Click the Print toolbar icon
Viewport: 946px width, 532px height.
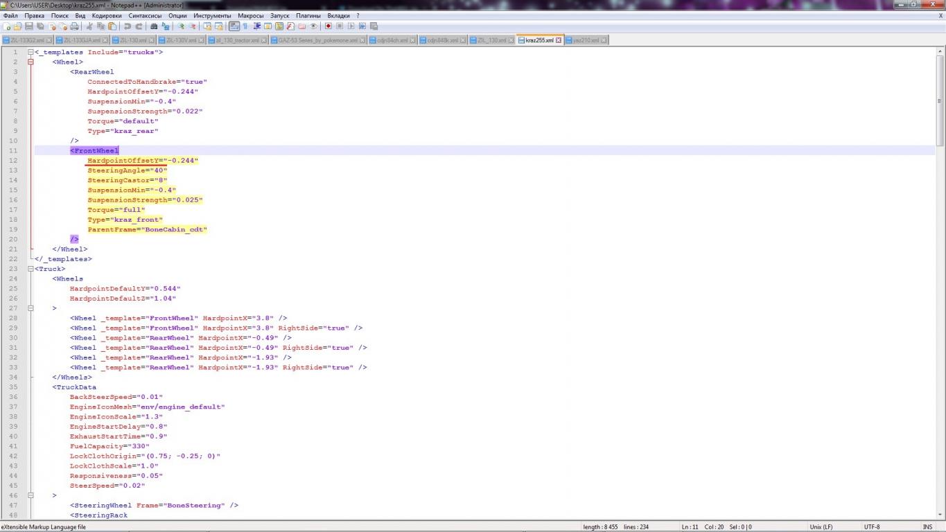(74, 26)
